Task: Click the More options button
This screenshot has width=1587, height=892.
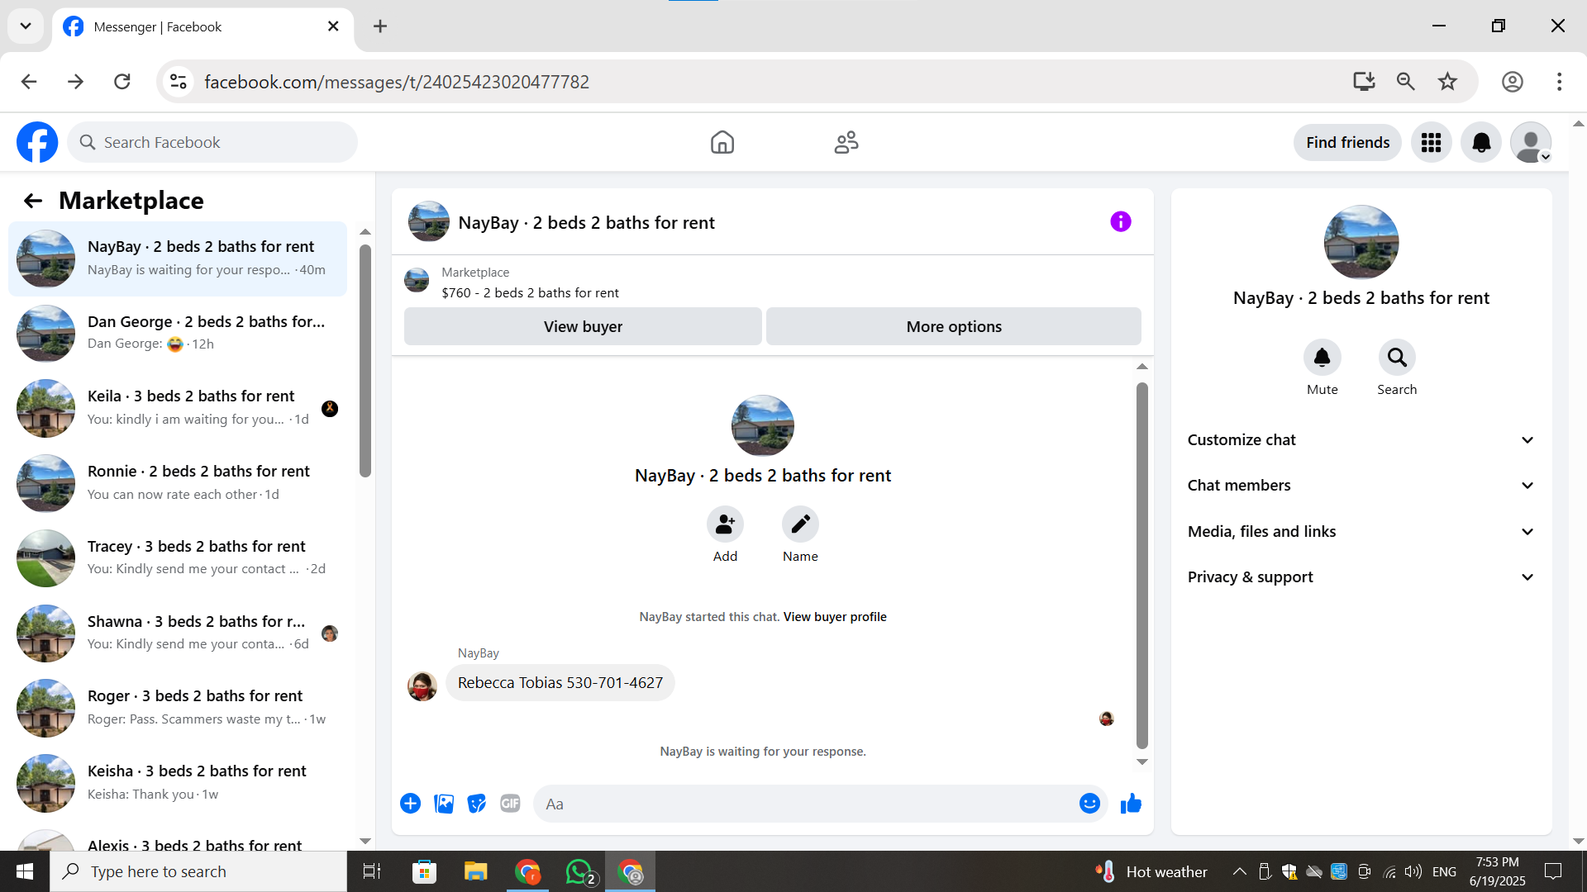Action: [954, 326]
